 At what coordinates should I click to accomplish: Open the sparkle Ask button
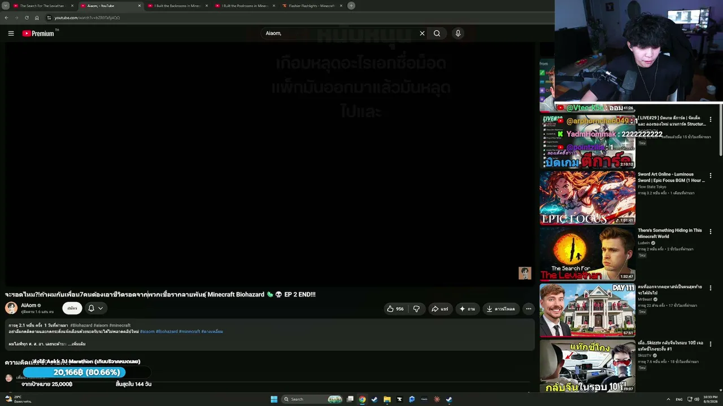tap(467, 308)
